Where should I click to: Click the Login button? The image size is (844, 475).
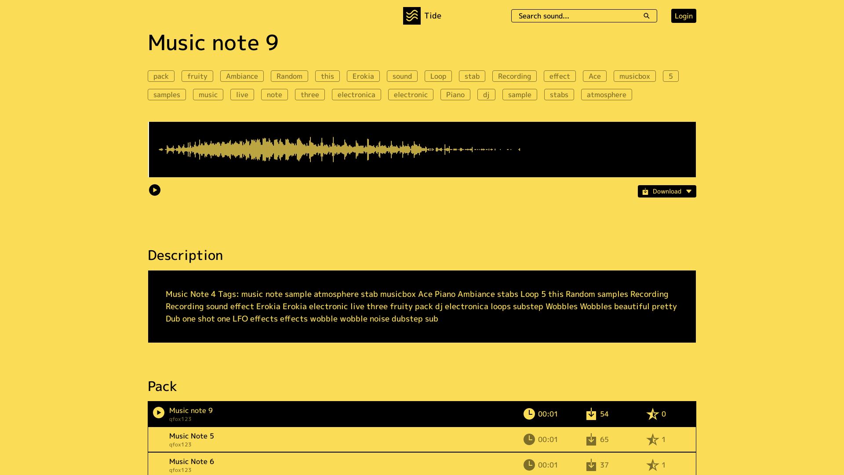[684, 16]
